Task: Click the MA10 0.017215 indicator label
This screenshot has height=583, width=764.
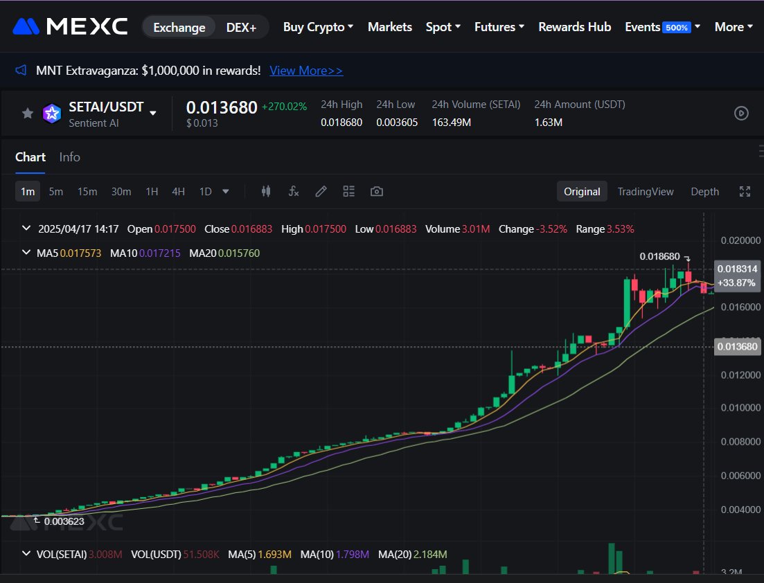Action: pos(145,253)
